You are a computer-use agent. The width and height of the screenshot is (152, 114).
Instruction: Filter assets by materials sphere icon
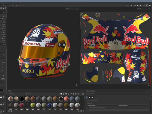point(61,94)
